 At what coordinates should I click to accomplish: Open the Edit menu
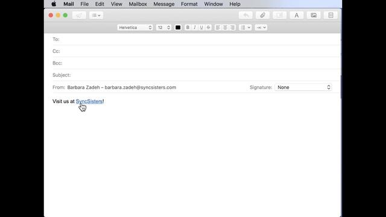click(x=100, y=4)
